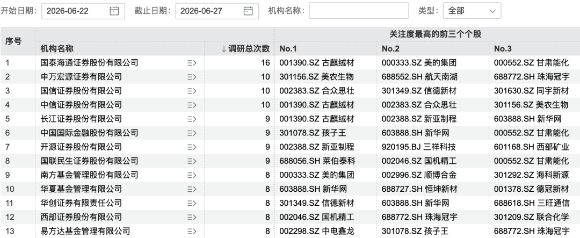Click the No.2 column header
Screen dimensions: 580x238
(390, 49)
